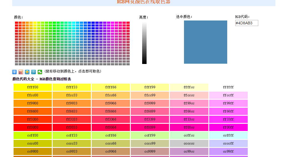Pick the ff3300 color cell
Viewport: 289px width, 157px height.
(x=33, y=119)
